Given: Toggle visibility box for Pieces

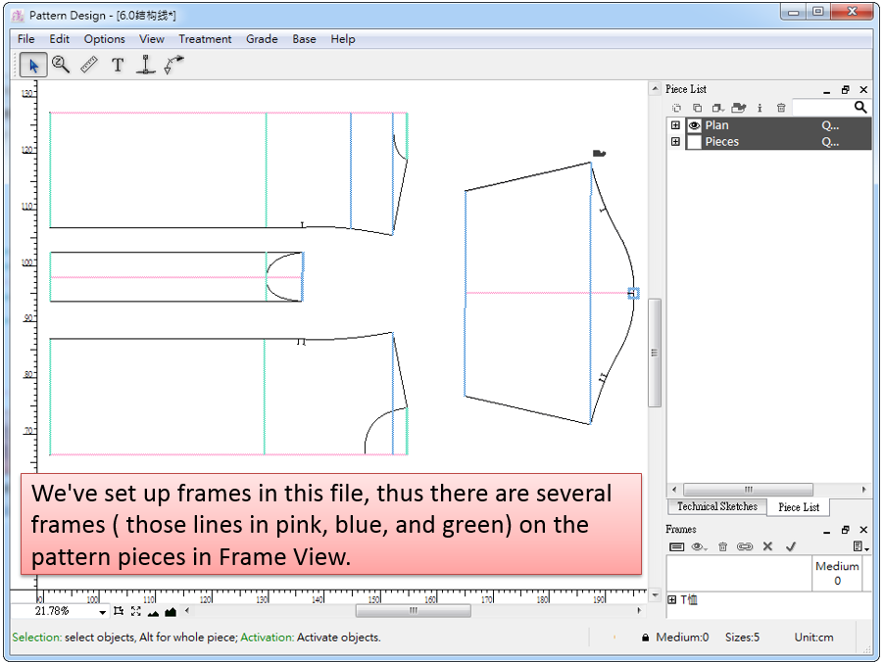Looking at the screenshot, I should point(694,142).
